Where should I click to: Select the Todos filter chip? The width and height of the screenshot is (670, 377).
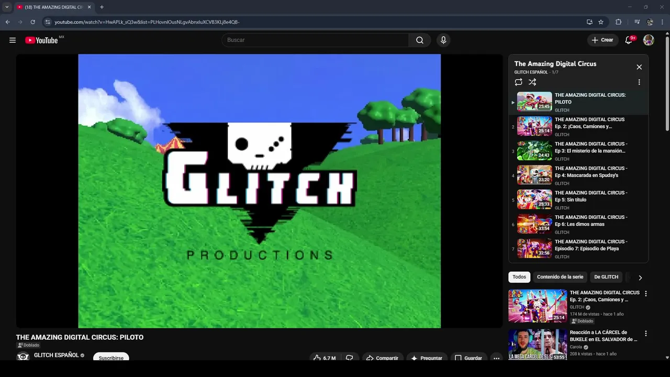519,277
